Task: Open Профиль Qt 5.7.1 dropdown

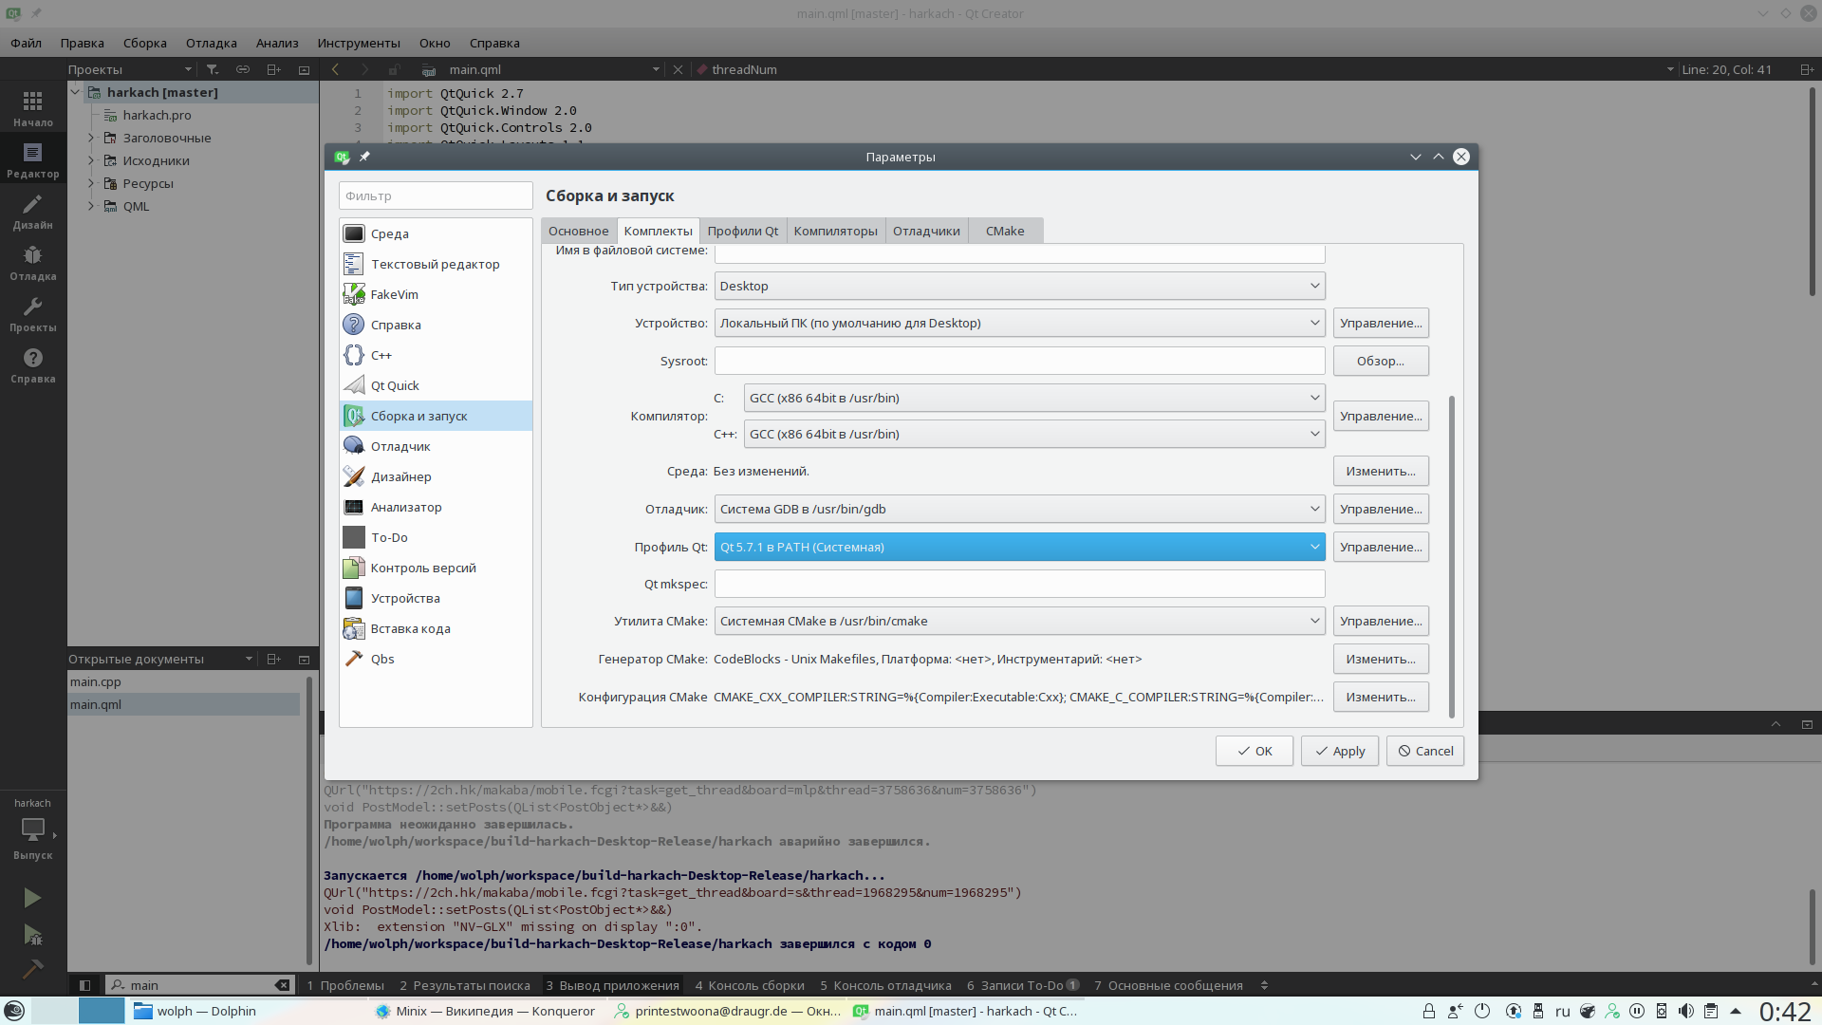Action: [x=1019, y=547]
